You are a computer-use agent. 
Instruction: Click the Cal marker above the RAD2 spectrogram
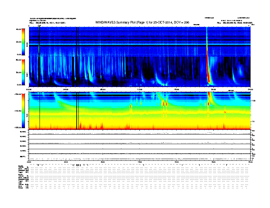point(39,25)
